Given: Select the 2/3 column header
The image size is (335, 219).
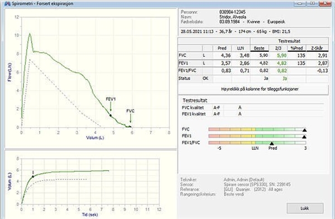Looking at the screenshot, I should point(278,48).
